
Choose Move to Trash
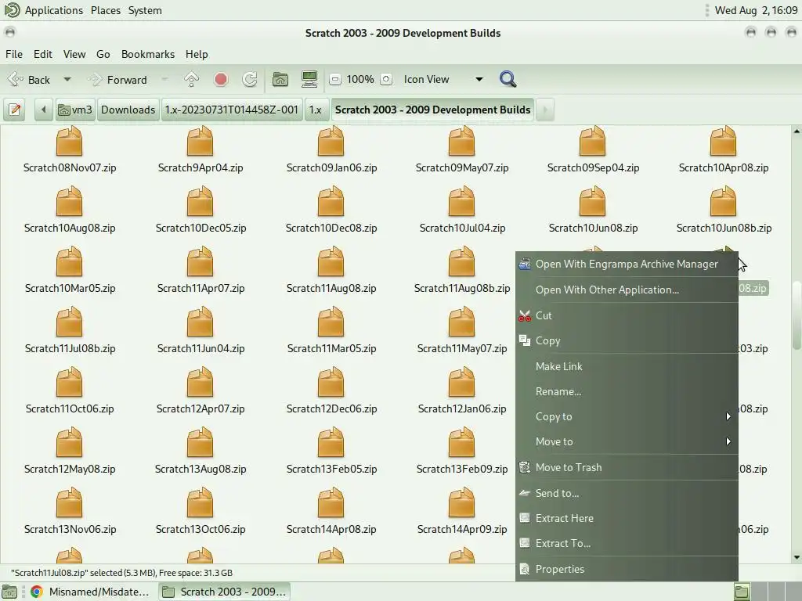[627, 468]
